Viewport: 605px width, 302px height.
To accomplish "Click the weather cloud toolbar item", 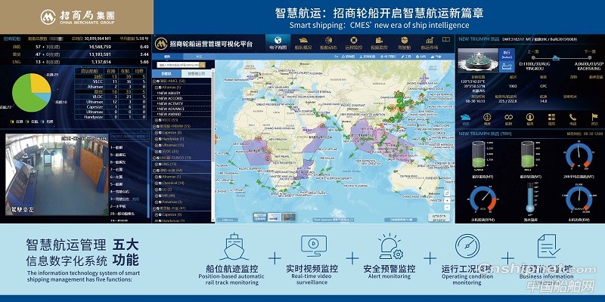I will click(436, 57).
